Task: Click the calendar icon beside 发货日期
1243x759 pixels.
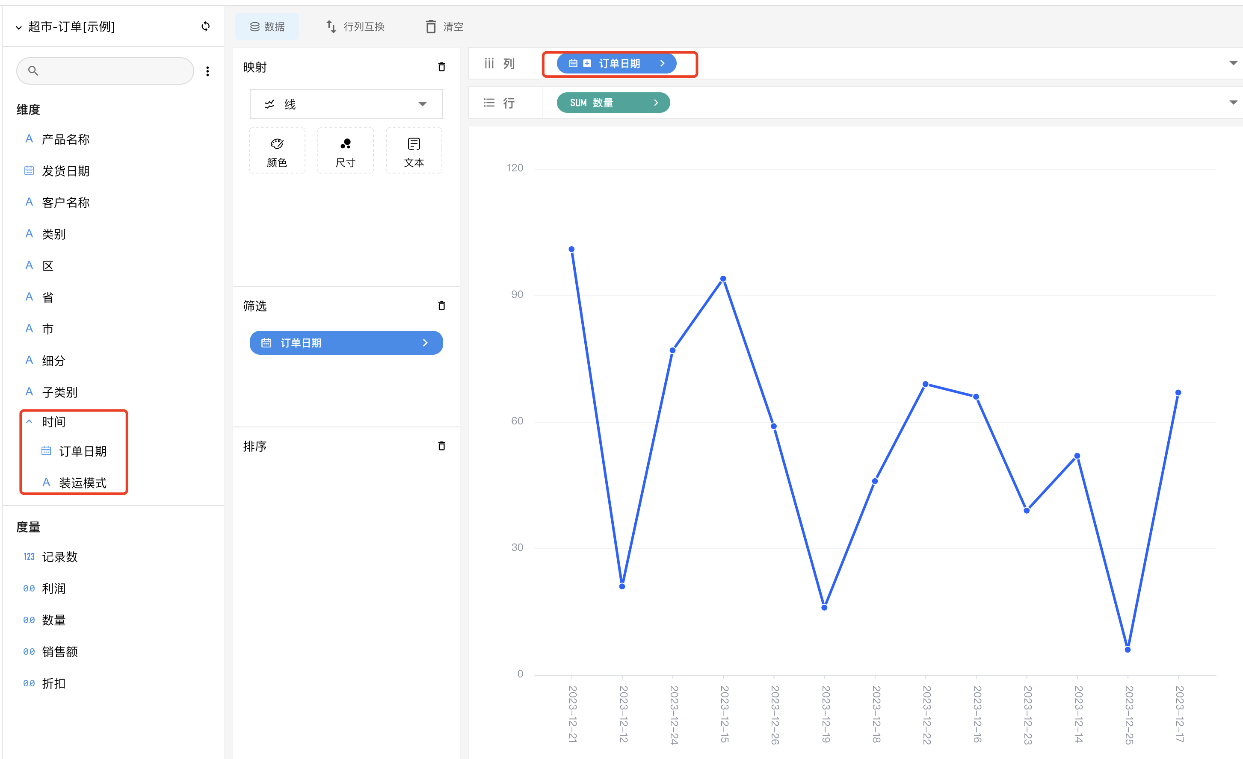Action: (x=29, y=171)
